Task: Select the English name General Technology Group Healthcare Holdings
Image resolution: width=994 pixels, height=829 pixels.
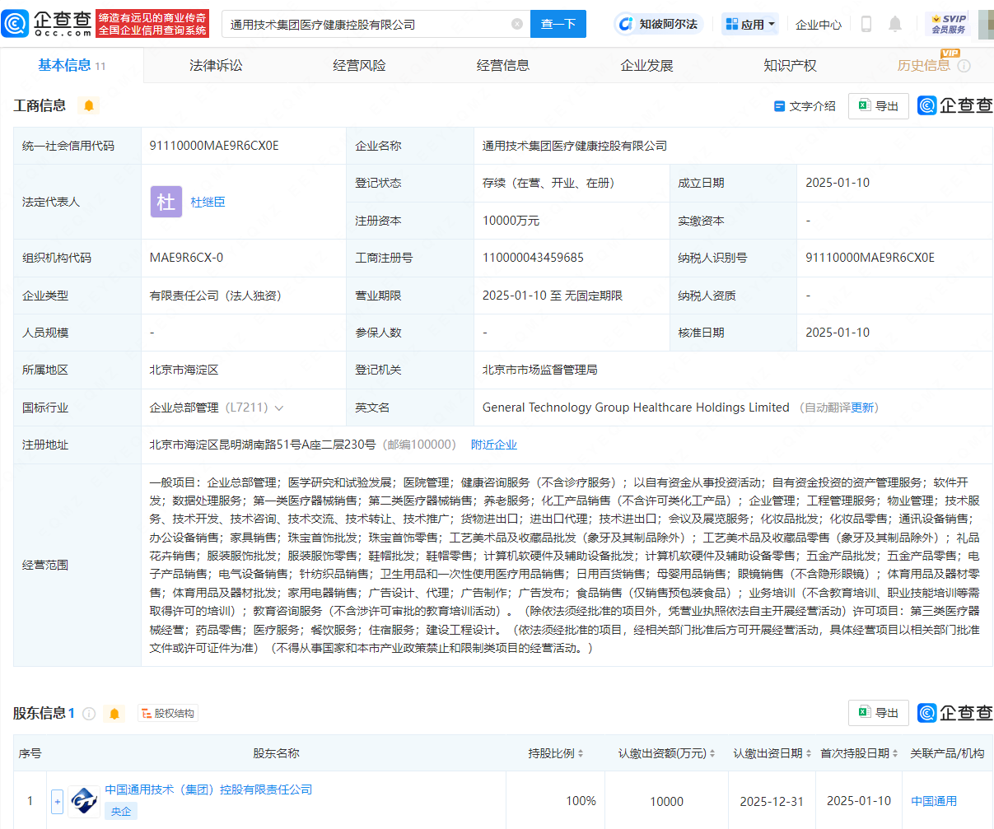Action: tap(636, 408)
